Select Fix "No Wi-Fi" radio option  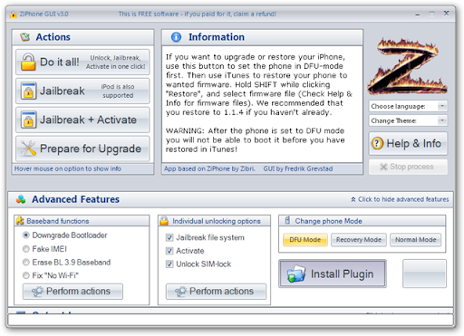(26, 275)
